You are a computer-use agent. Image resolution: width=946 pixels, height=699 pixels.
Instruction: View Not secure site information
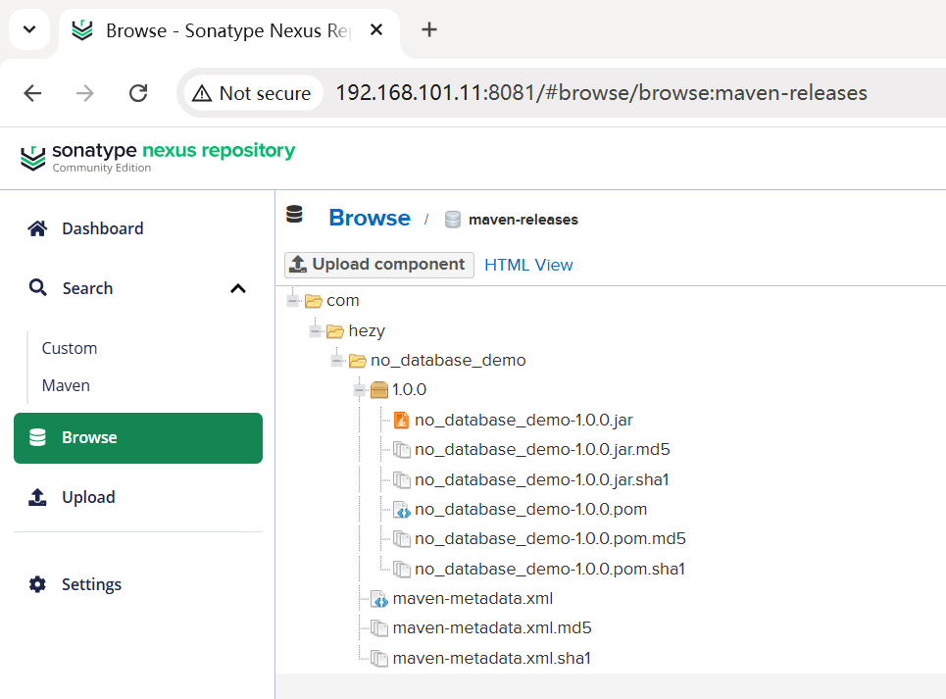tap(252, 93)
